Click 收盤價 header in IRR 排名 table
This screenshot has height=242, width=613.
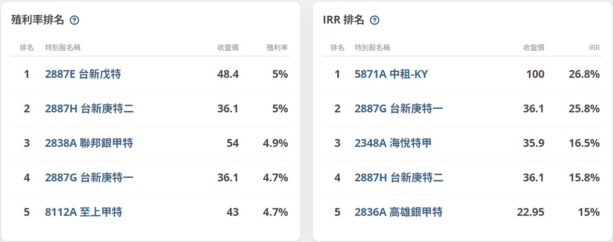[534, 48]
